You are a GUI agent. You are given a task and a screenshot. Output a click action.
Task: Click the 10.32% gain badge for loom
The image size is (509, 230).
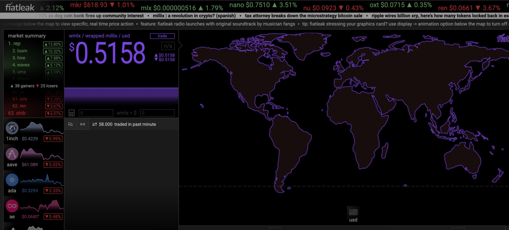(53, 51)
